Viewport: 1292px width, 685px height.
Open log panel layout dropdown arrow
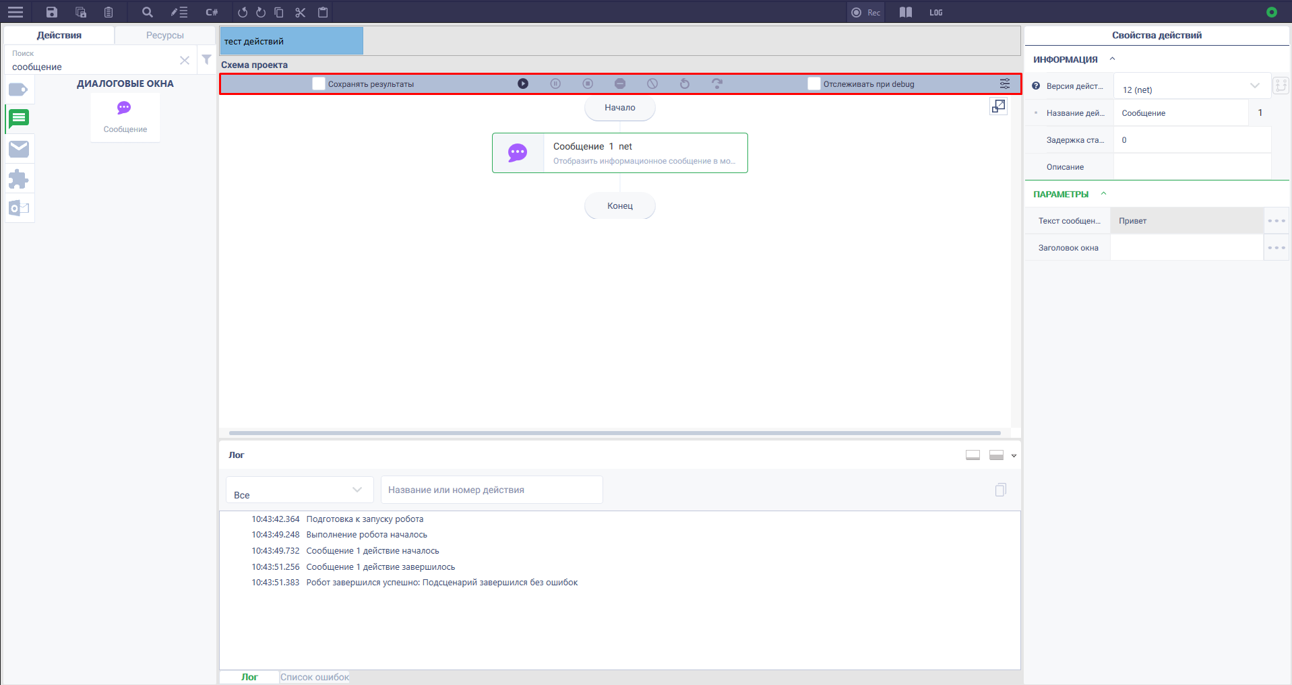pos(1014,456)
